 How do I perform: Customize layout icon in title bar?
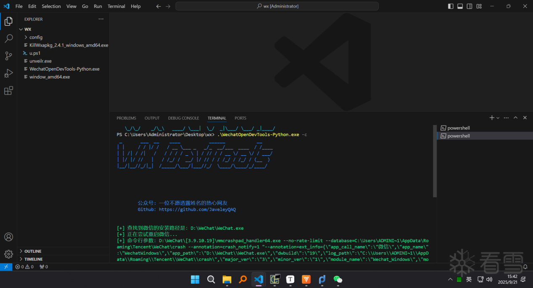[x=478, y=6]
